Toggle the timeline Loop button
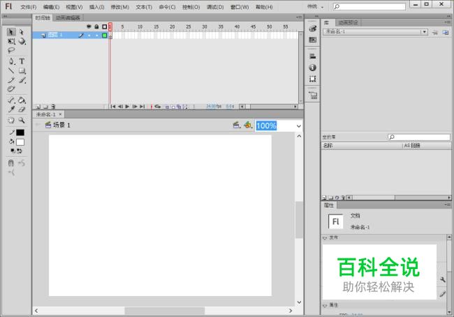 coord(158,107)
